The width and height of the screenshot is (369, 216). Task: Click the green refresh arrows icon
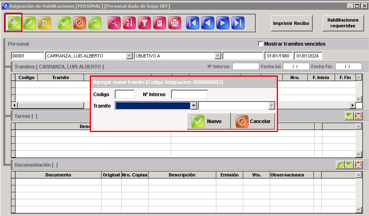tap(95, 23)
